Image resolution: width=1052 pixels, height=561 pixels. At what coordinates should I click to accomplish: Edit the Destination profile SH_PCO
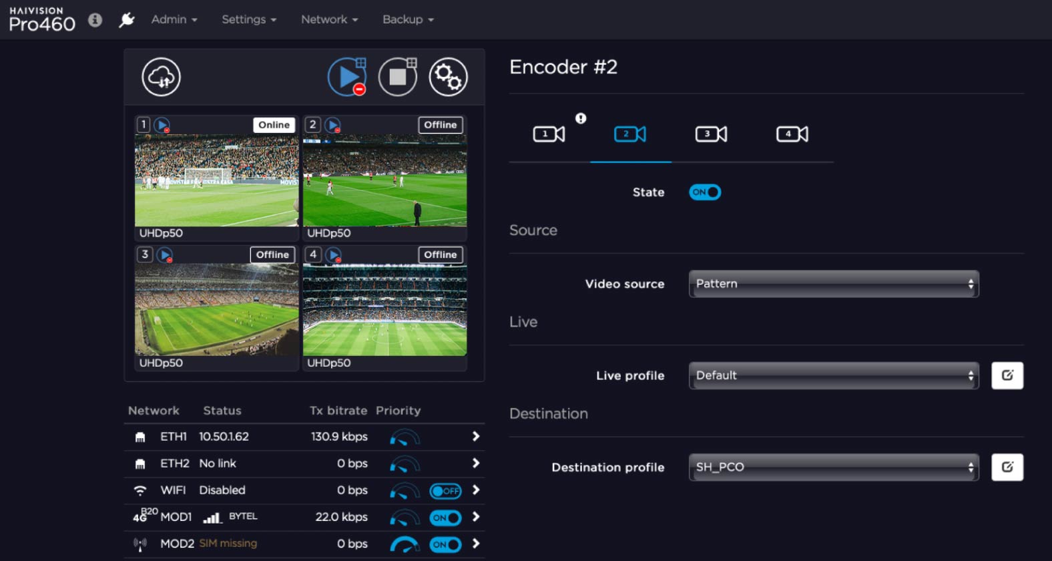tap(1007, 467)
